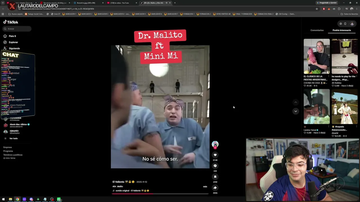
Task: Open the 'sonido original - El Valiente' sound link
Action: pos(131,191)
